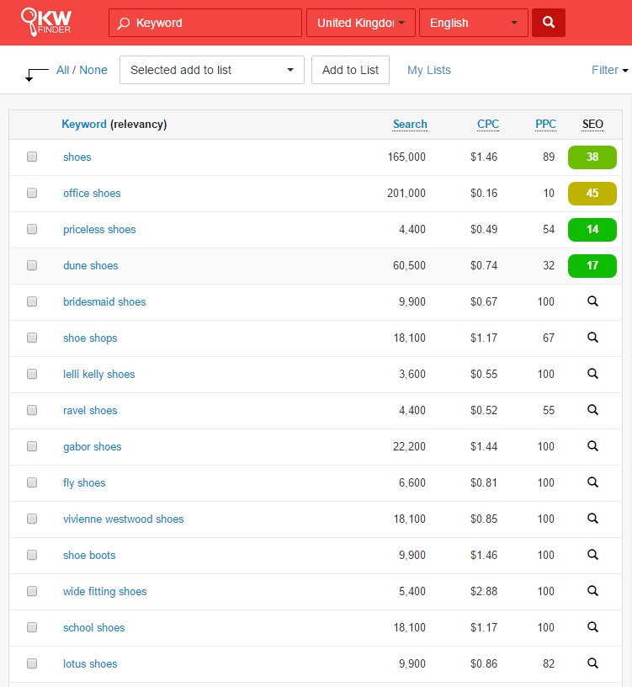Click the red search magnifier button
The height and width of the screenshot is (687, 632).
coord(549,23)
